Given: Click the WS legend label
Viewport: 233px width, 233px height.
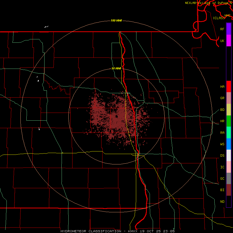Looking at the screenshot, I should pyautogui.click(x=222, y=144).
